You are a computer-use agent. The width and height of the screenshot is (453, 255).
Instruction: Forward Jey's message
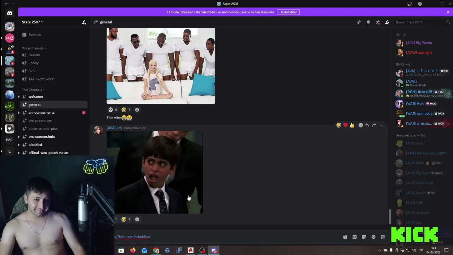tap(374, 125)
